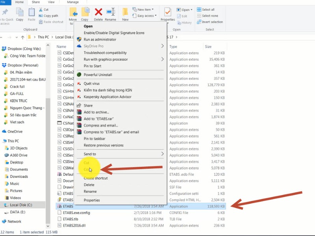Choose Run as administrator from context menu
315x236 pixels.
(x=99, y=39)
